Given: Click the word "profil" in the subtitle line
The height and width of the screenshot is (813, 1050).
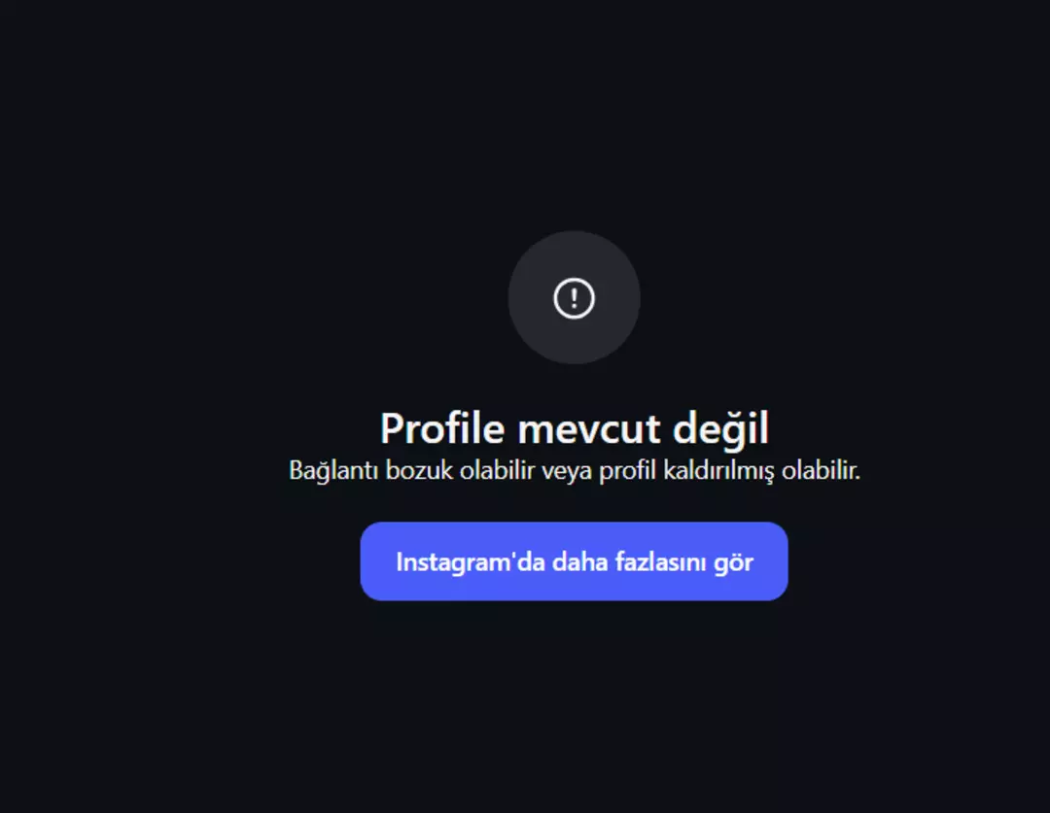Looking at the screenshot, I should 627,471.
